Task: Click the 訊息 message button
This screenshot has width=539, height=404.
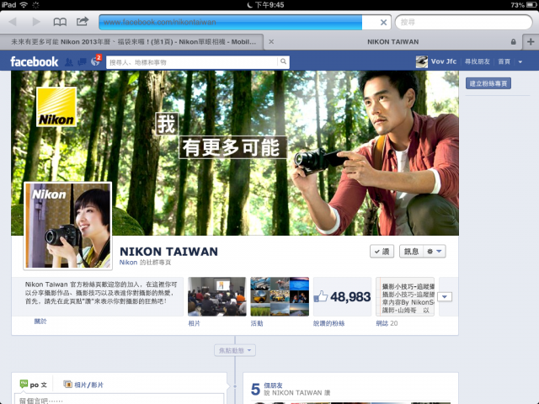Action: click(x=411, y=252)
